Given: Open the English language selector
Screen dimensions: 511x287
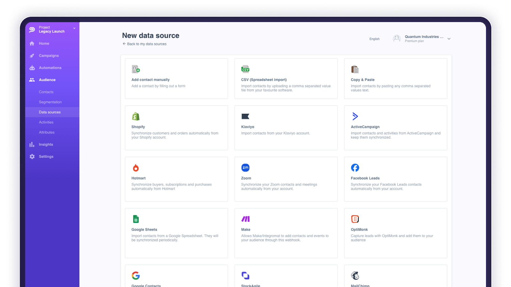Looking at the screenshot, I should click(374, 39).
